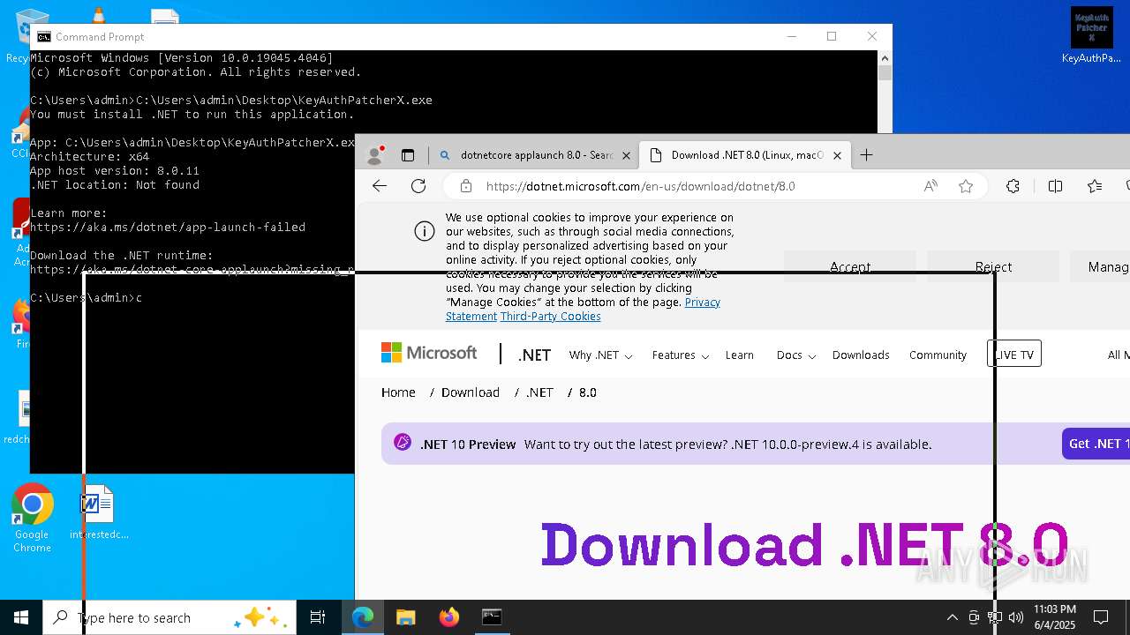Open the Third-Party Cookies link
Image resolution: width=1130 pixels, height=635 pixels.
pos(550,316)
